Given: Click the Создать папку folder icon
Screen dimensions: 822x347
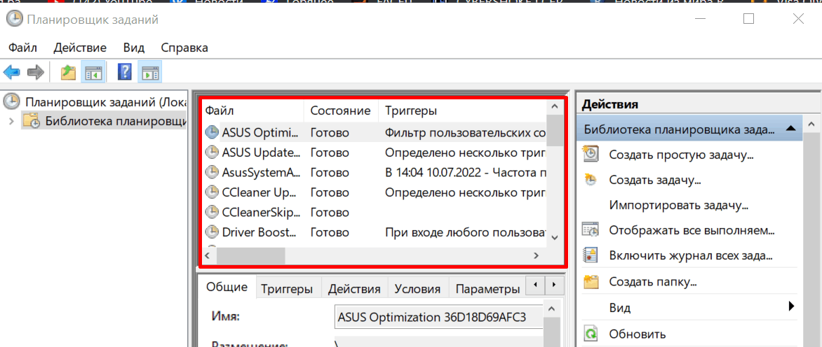Looking at the screenshot, I should click(591, 282).
